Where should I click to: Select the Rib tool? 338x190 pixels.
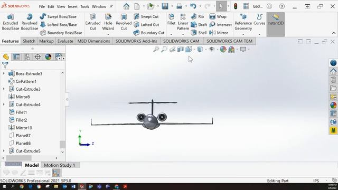[x=198, y=16]
